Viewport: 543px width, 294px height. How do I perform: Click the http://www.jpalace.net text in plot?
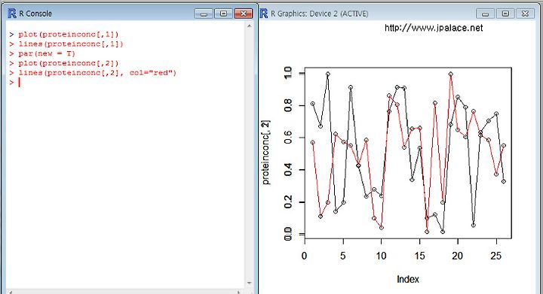(x=434, y=28)
